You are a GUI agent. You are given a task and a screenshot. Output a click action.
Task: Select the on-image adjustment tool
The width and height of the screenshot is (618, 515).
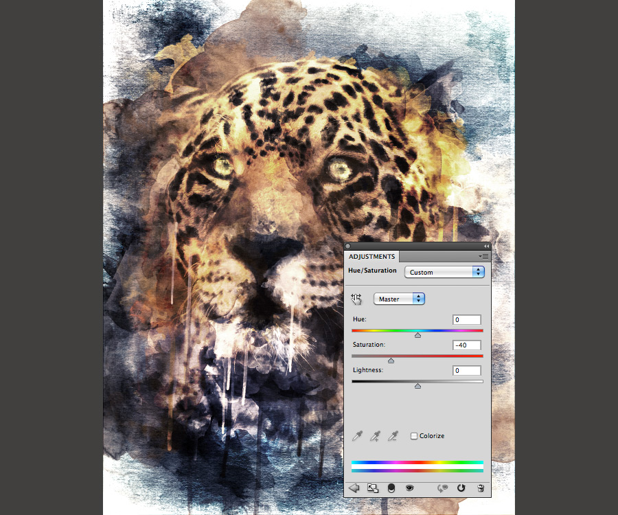[356, 298]
